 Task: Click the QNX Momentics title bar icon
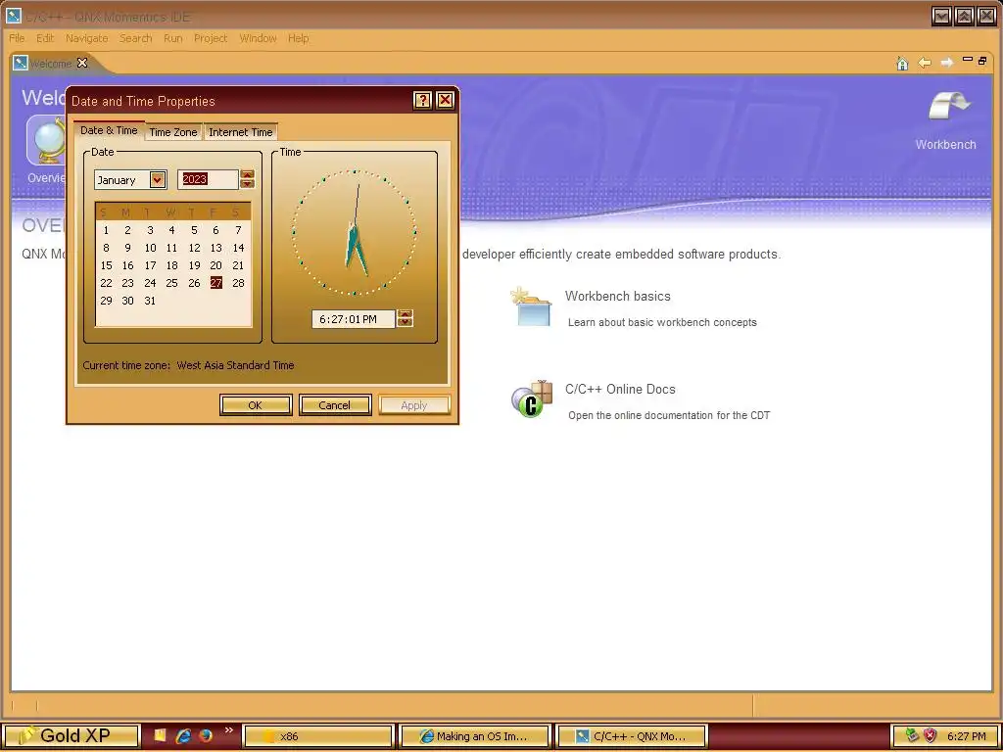pos(14,16)
